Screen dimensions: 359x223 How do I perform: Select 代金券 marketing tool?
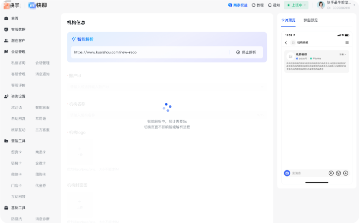pos(41,185)
